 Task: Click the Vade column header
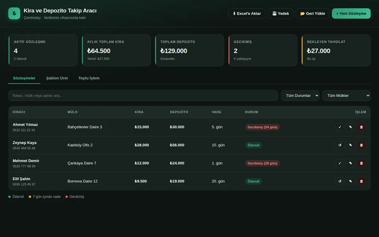click(x=216, y=112)
